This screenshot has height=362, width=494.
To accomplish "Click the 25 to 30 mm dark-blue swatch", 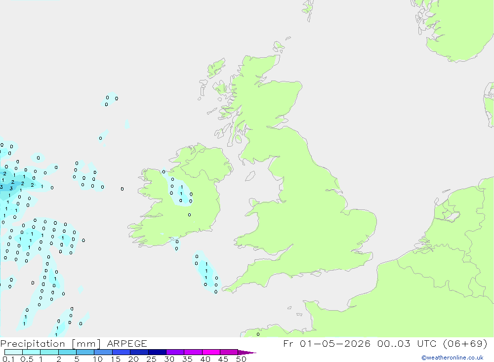I will click(157, 352).
